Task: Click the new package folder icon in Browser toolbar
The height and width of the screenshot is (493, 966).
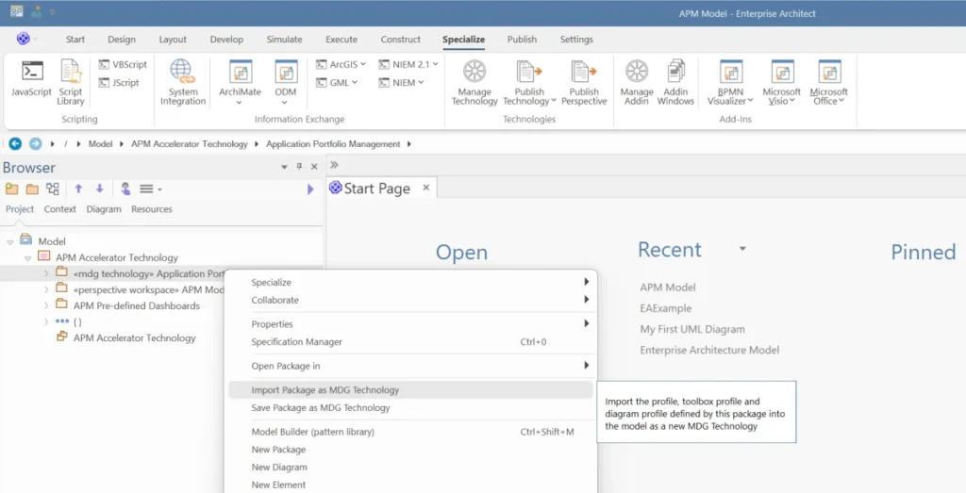Action: [32, 189]
